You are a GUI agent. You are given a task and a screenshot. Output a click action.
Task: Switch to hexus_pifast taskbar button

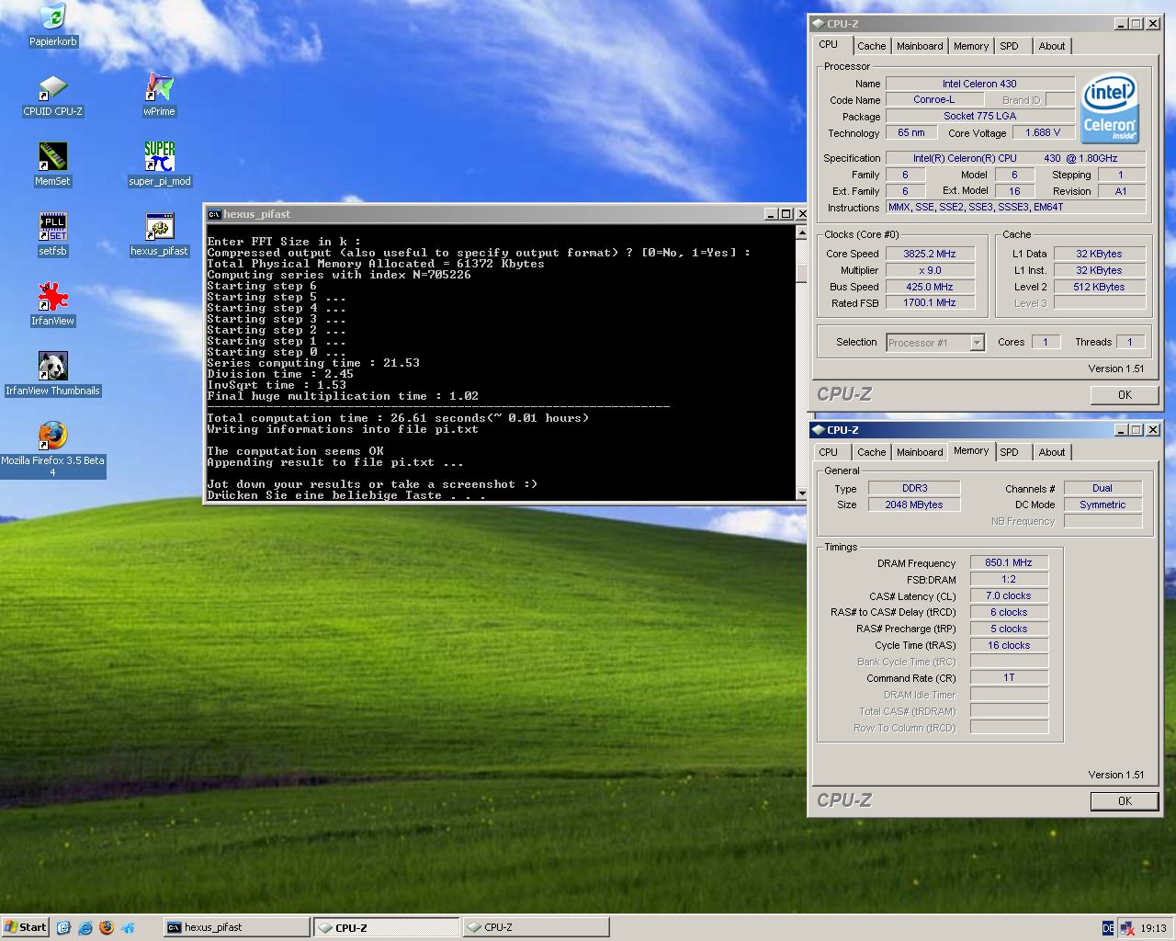point(237,927)
